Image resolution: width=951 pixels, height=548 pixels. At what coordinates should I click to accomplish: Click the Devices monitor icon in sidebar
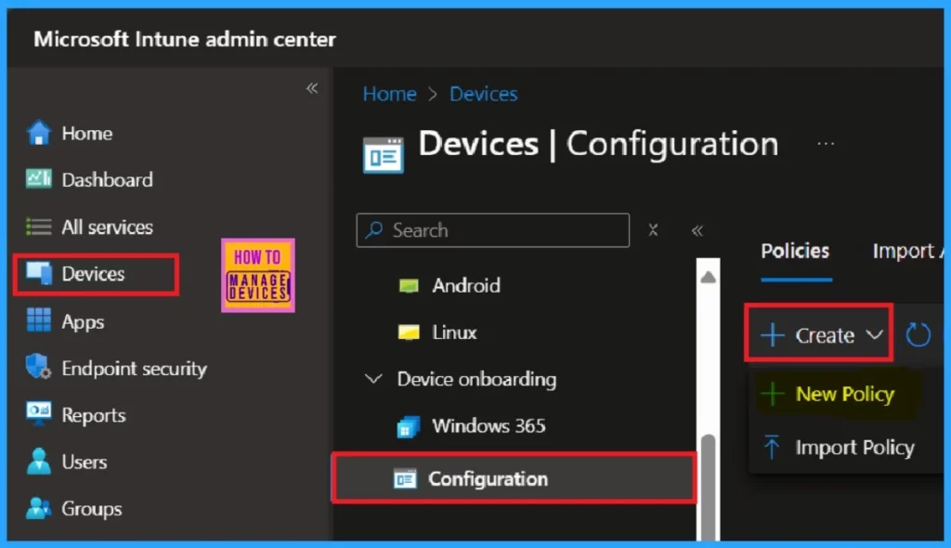coord(39,273)
